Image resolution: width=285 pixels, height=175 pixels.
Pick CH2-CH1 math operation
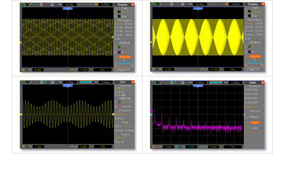tap(251, 98)
